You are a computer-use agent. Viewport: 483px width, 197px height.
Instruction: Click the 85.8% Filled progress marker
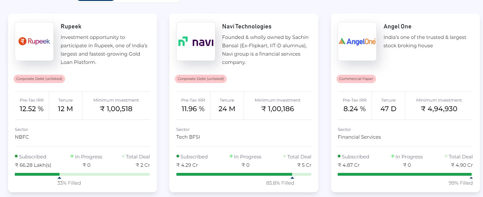point(292,178)
